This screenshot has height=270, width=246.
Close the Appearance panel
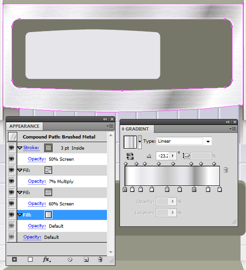pos(112,119)
